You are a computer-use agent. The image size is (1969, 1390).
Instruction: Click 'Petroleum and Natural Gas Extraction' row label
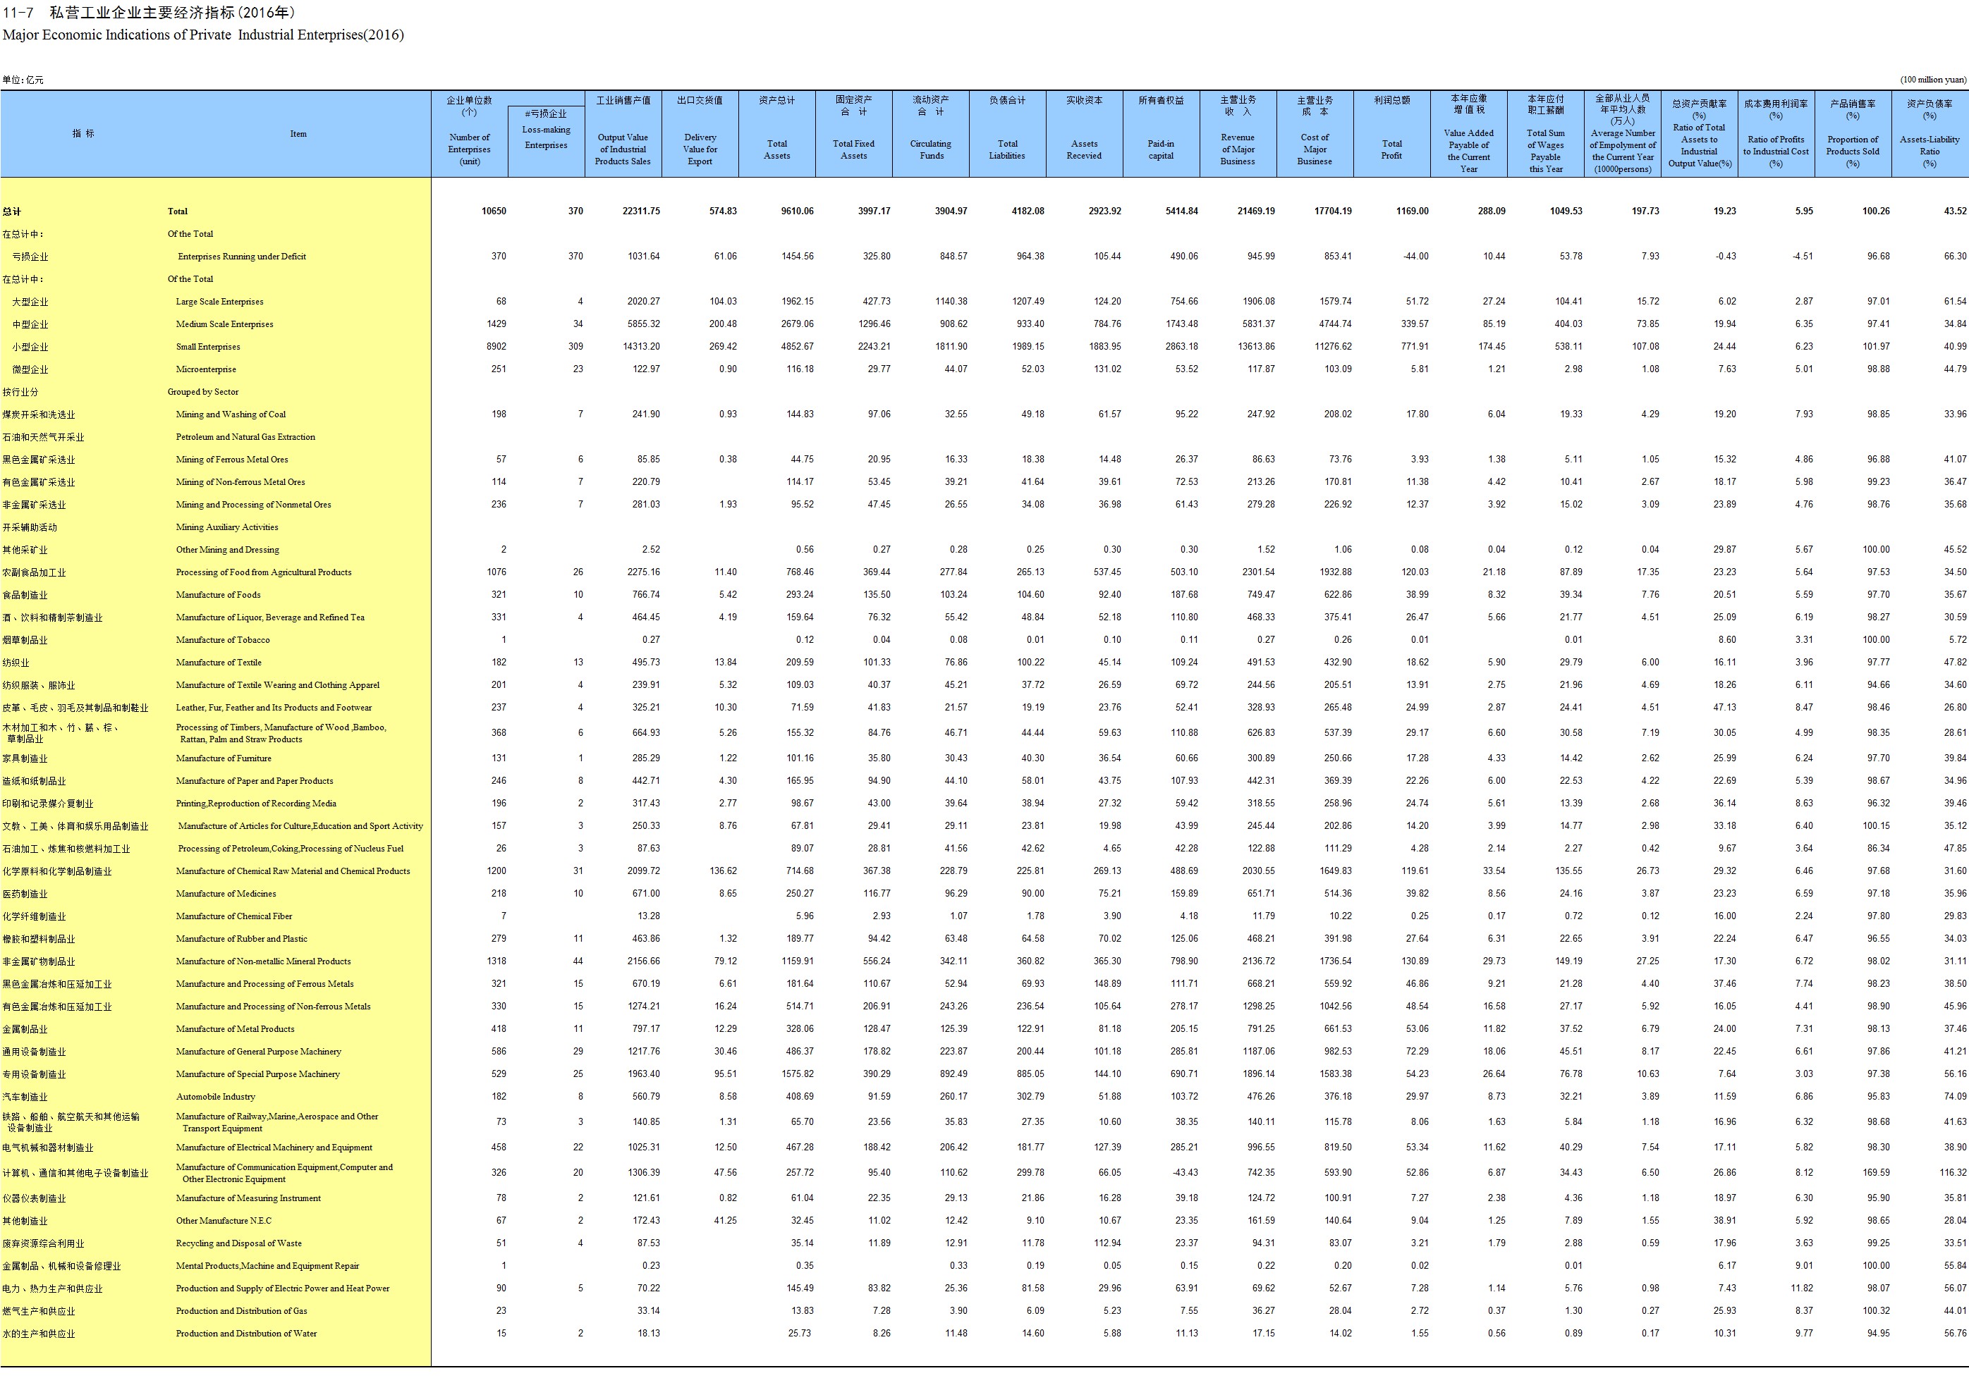point(245,437)
